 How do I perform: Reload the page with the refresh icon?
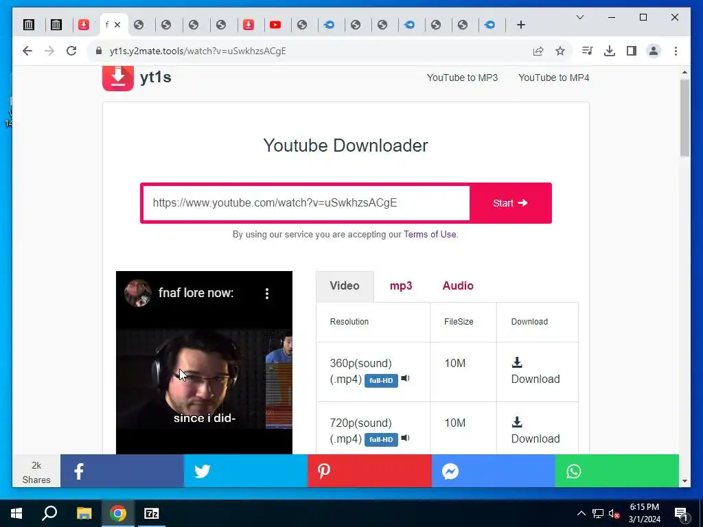pyautogui.click(x=71, y=51)
